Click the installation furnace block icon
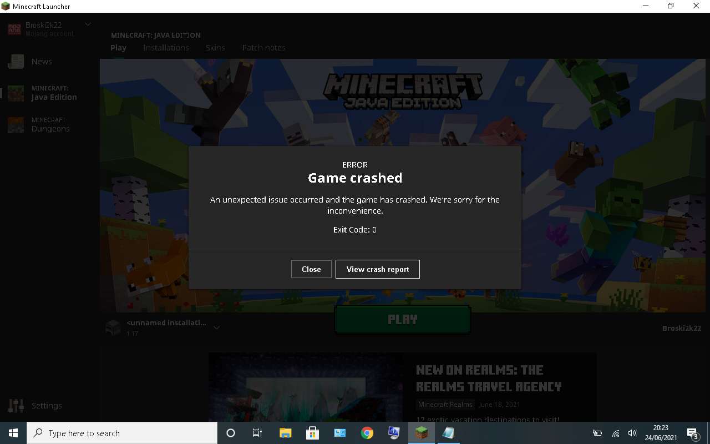This screenshot has height=444, width=710. click(x=113, y=327)
